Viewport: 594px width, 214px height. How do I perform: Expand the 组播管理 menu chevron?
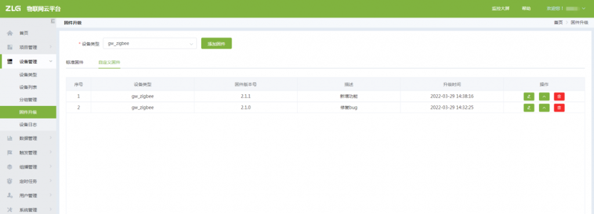(50, 167)
